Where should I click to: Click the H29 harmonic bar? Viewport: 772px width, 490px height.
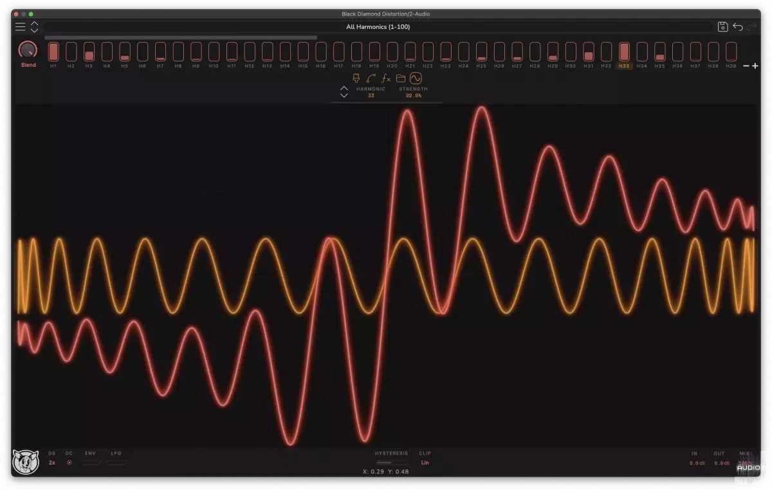click(x=553, y=51)
